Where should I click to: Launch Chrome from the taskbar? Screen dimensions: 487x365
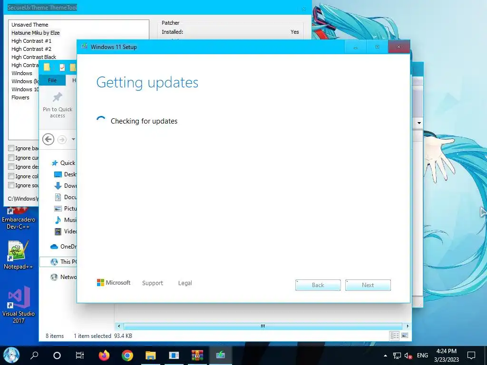(127, 355)
